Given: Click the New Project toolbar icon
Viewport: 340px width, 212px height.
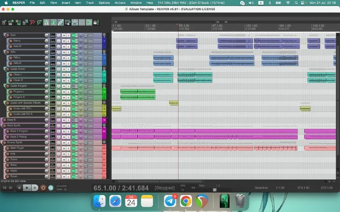Looking at the screenshot, I should coord(3,22).
